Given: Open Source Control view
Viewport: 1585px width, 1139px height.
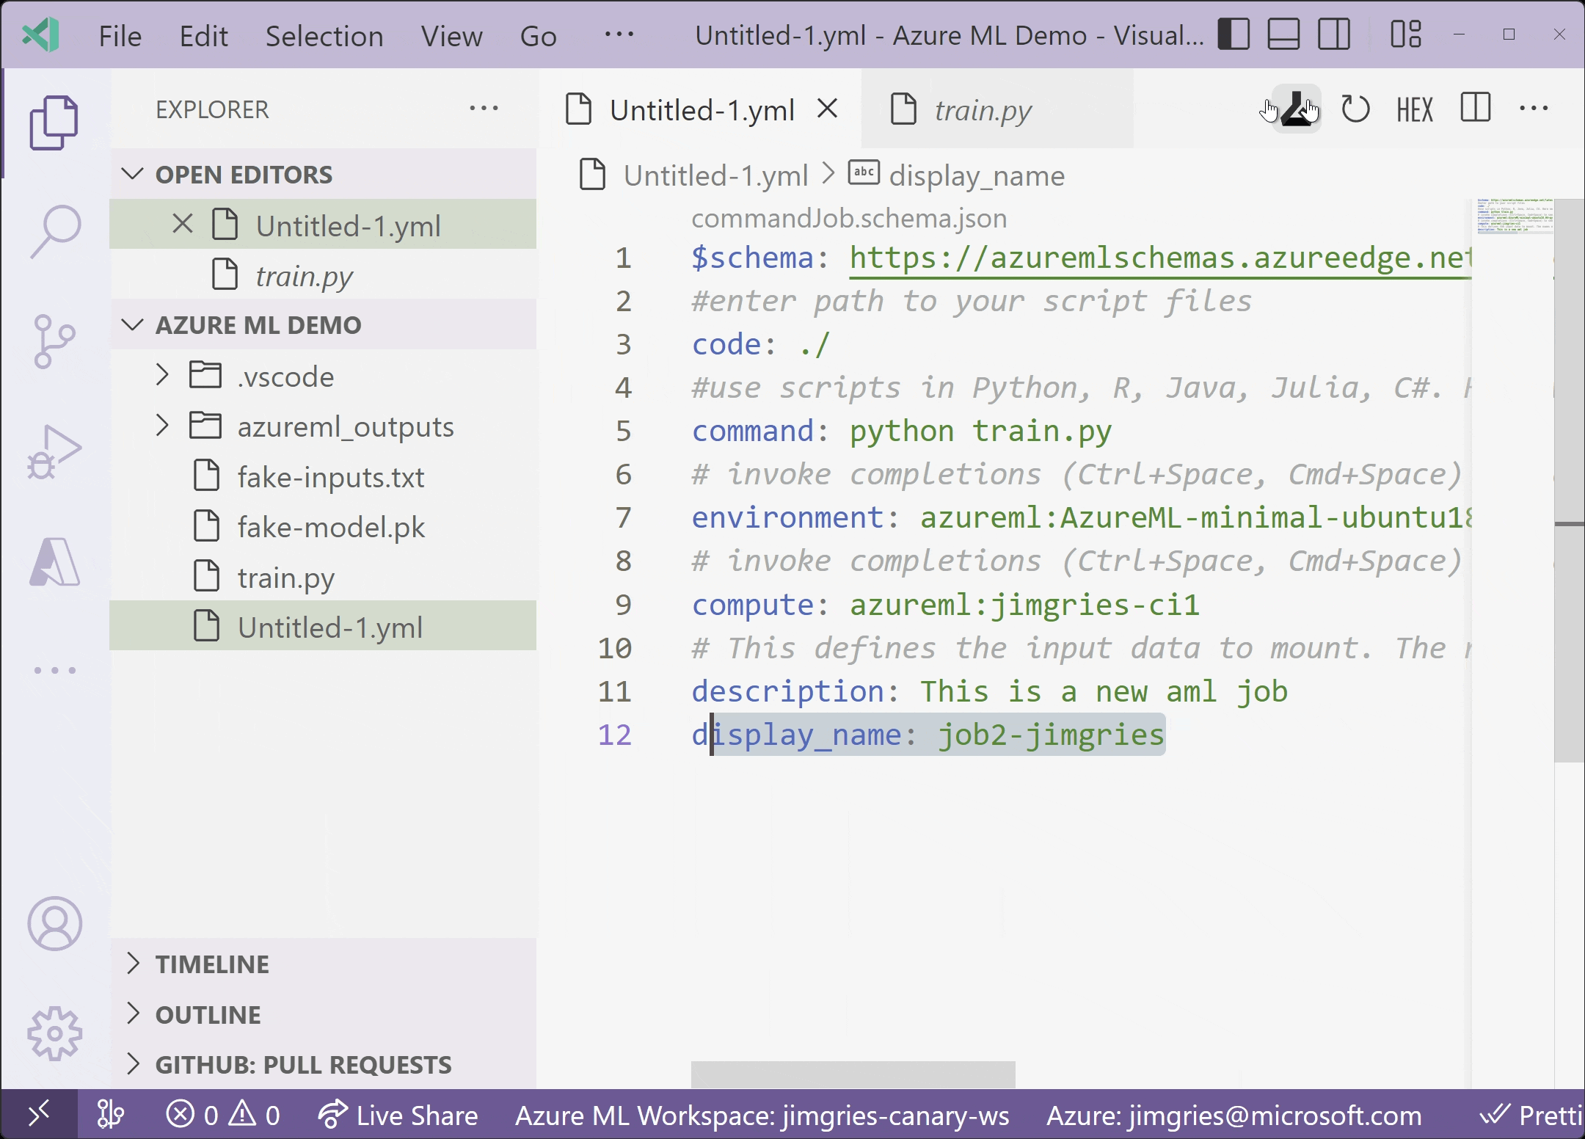Looking at the screenshot, I should (x=55, y=341).
